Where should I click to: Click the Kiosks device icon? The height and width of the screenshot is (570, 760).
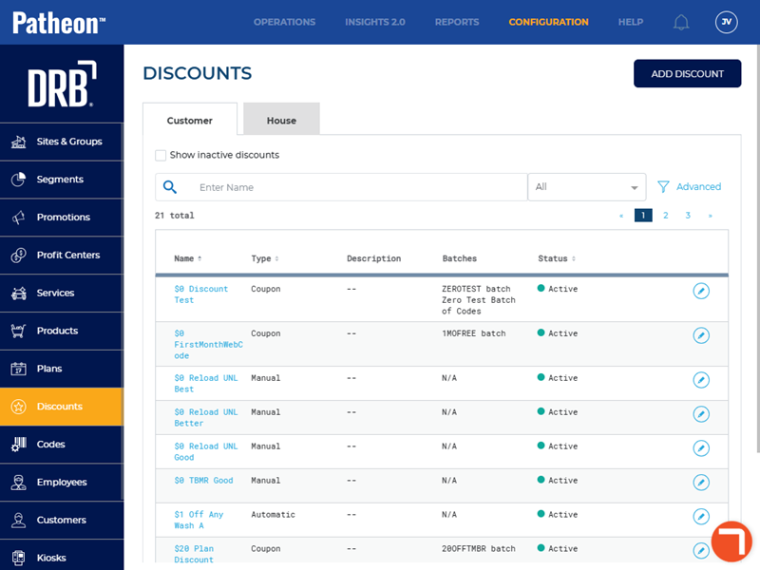(x=18, y=558)
